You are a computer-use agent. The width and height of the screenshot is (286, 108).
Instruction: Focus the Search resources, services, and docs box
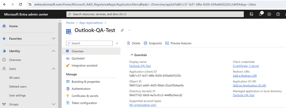(x=155, y=14)
